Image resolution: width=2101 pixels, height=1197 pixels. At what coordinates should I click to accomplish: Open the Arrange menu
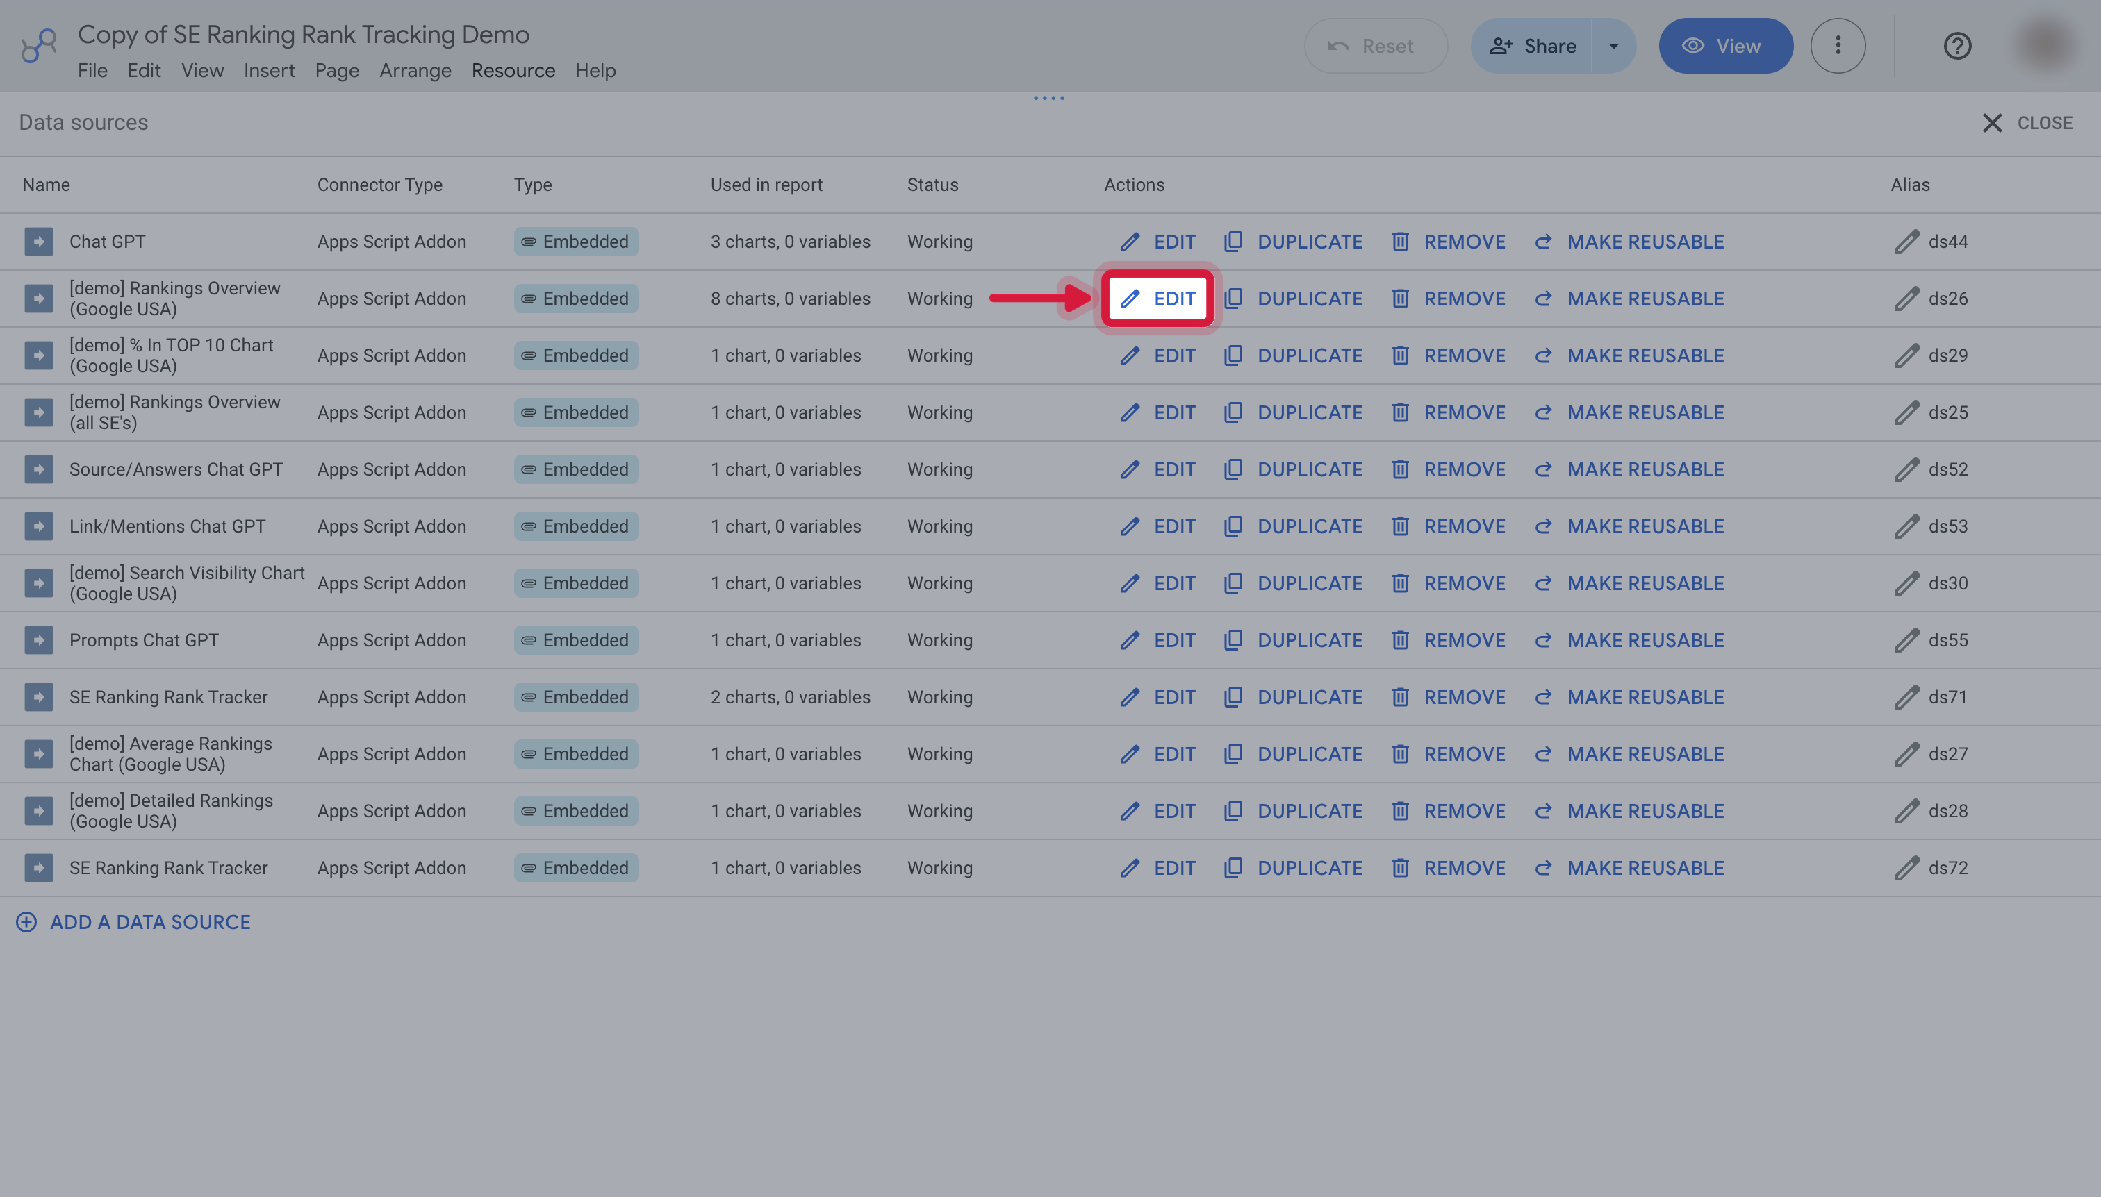415,71
